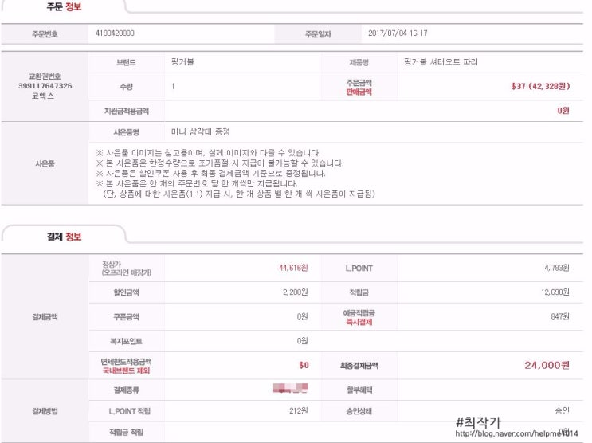592x443 pixels.
Task: Select amount 847원
Action: [560, 316]
